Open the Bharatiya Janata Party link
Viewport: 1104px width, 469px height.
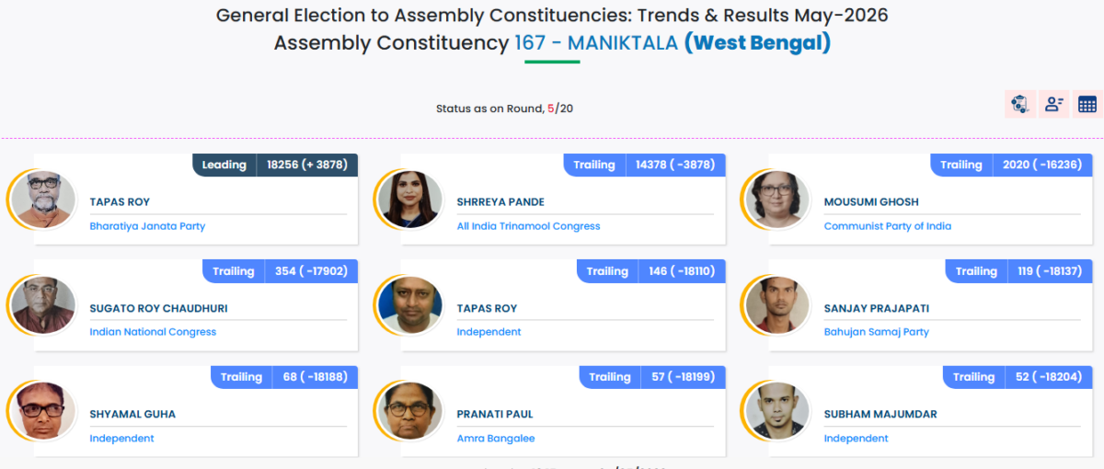point(147,226)
